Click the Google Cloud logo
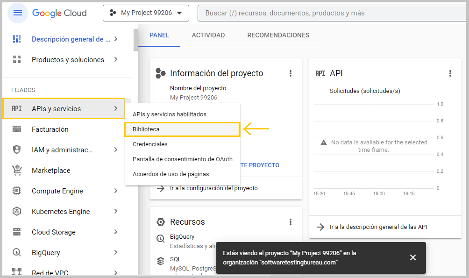Image resolution: width=469 pixels, height=278 pixels. coord(59,13)
